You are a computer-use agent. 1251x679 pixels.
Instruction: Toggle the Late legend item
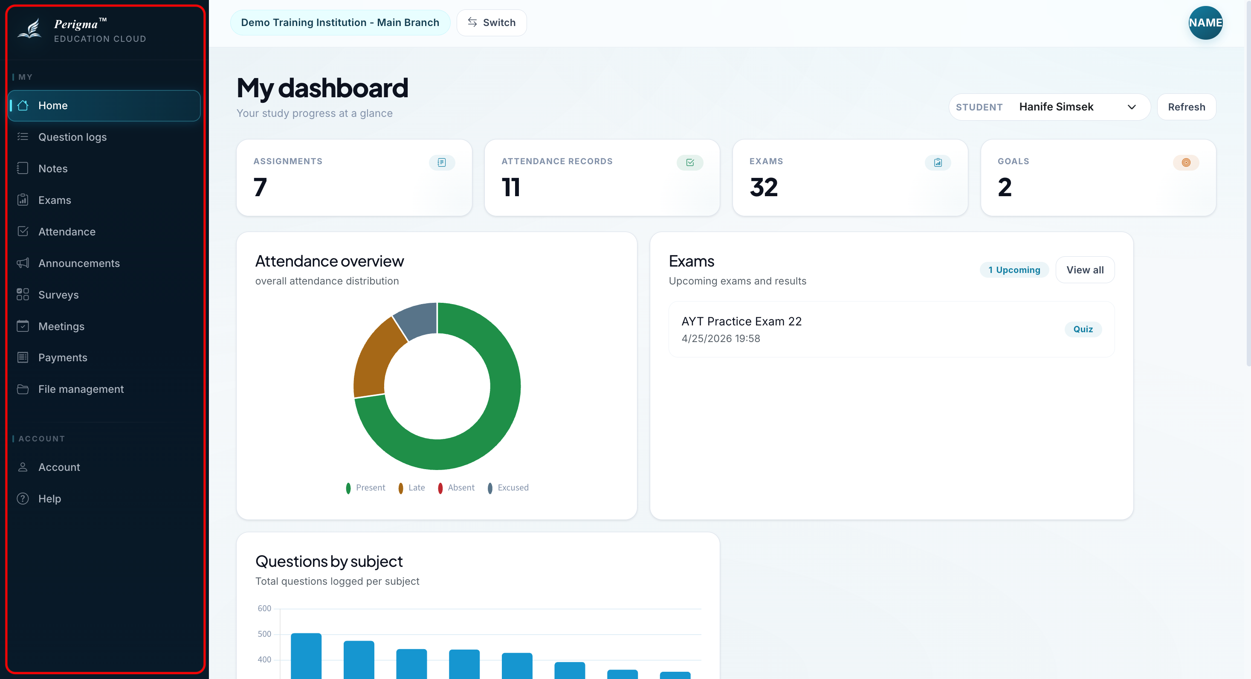coord(411,487)
